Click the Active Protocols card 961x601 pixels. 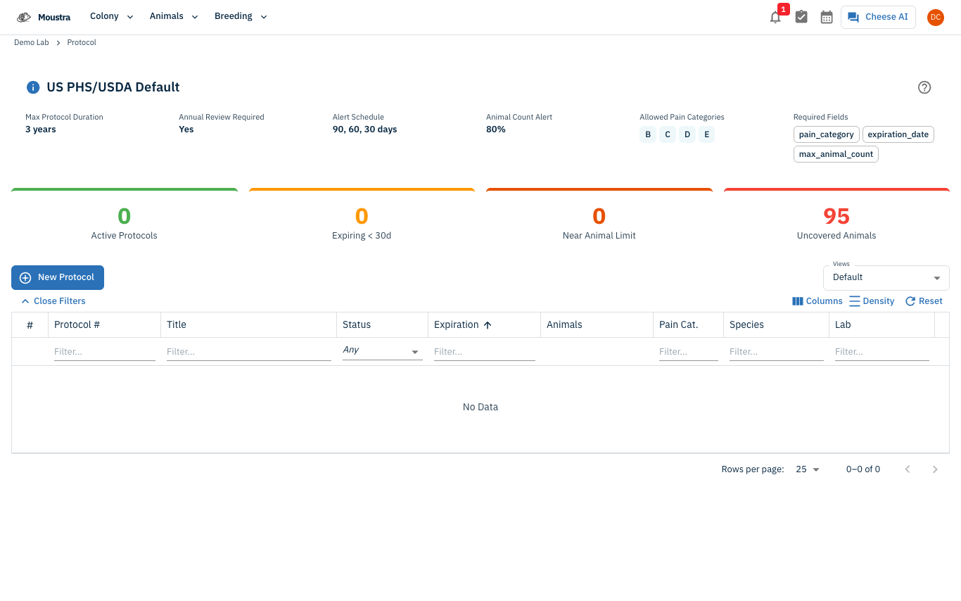125,219
